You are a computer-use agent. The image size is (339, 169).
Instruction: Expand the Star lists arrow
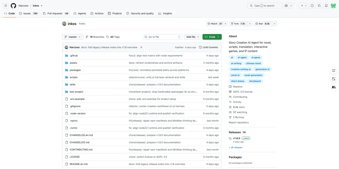275,24
